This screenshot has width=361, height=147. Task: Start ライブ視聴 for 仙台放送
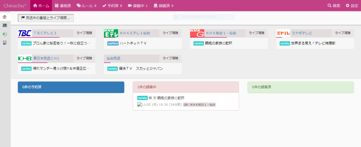coord(171,58)
